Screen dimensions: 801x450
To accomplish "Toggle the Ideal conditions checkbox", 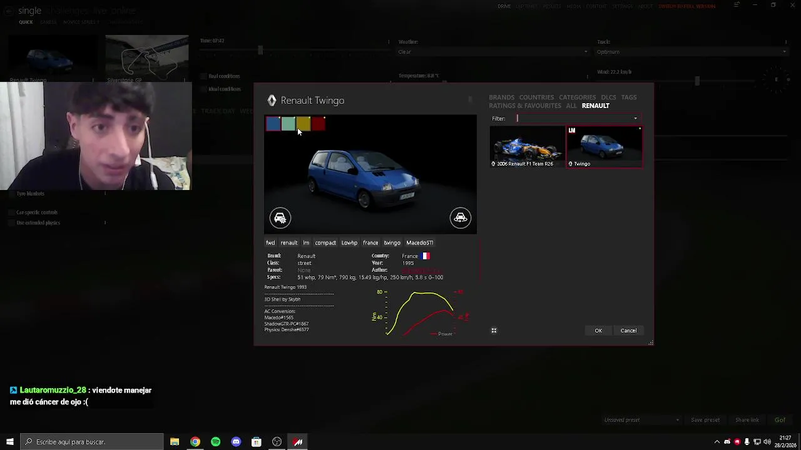I will pyautogui.click(x=204, y=89).
